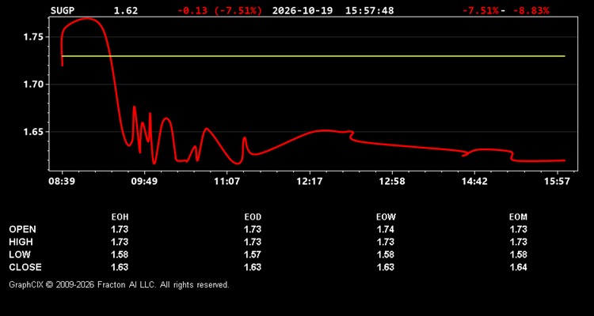Click the 1.70 y-axis label
The height and width of the screenshot is (316, 594).
[x=35, y=85]
